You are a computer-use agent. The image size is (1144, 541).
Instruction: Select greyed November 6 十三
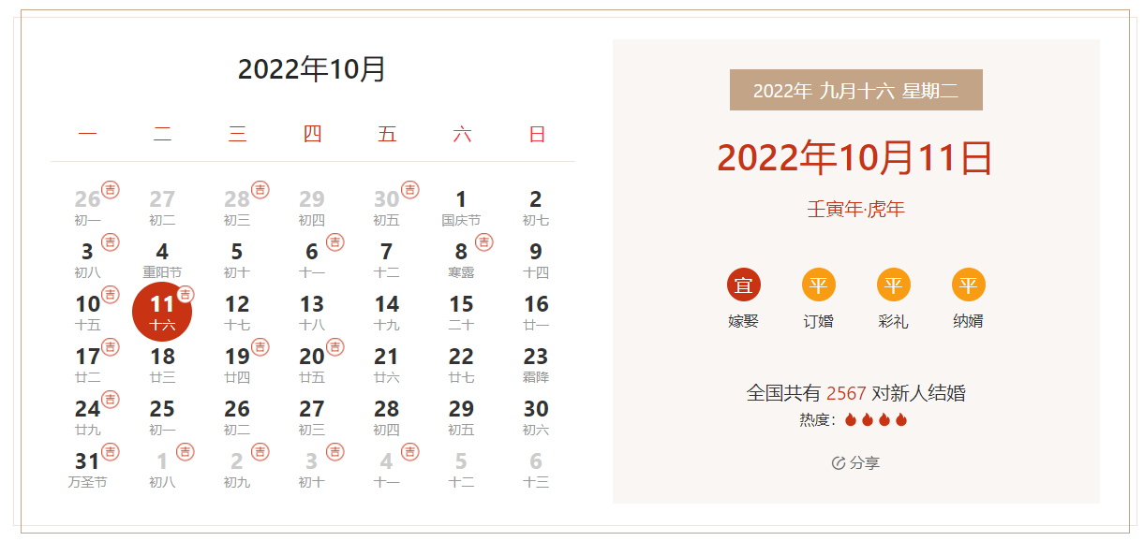tap(536, 470)
